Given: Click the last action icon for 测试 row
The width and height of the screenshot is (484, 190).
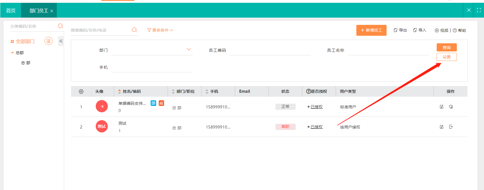Looking at the screenshot, I should (x=451, y=127).
